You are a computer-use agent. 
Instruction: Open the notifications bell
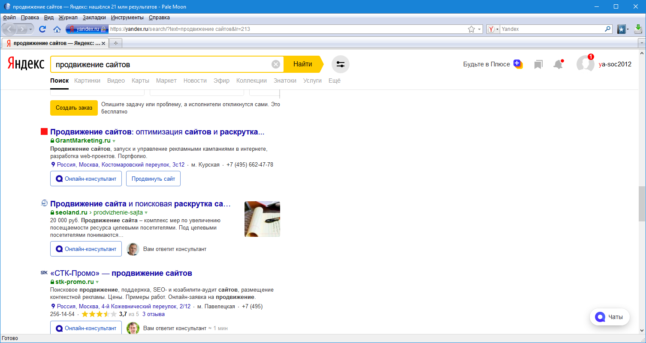[558, 64]
